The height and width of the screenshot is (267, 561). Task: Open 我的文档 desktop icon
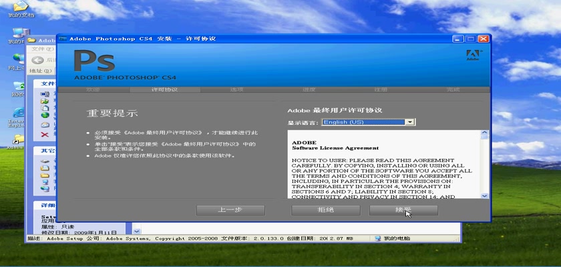click(x=21, y=9)
